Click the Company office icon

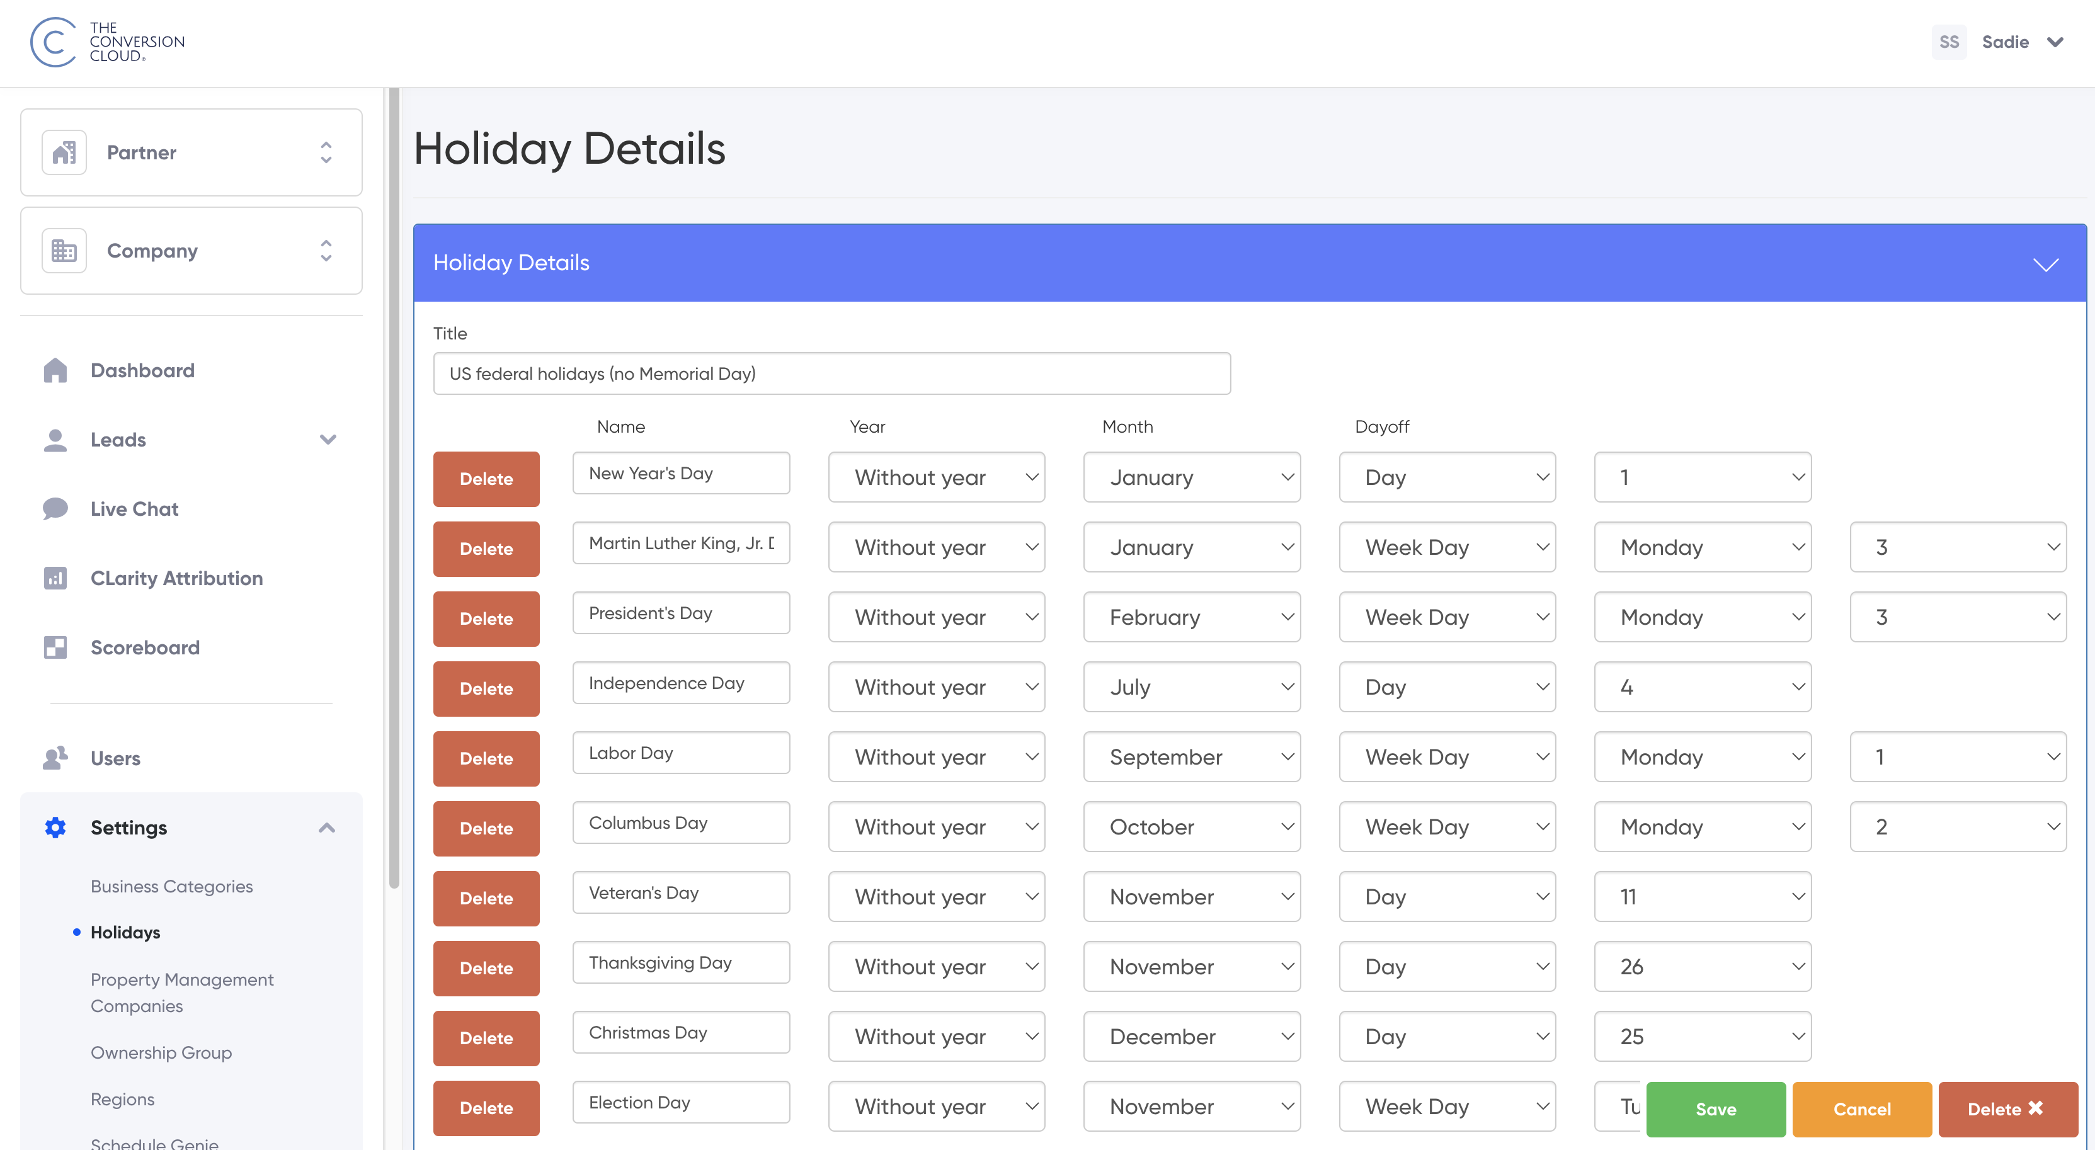[x=64, y=251]
